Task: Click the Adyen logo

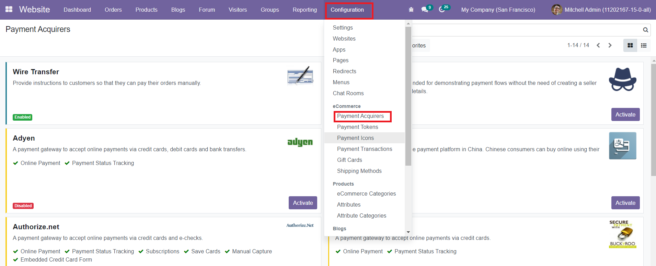Action: point(300,142)
